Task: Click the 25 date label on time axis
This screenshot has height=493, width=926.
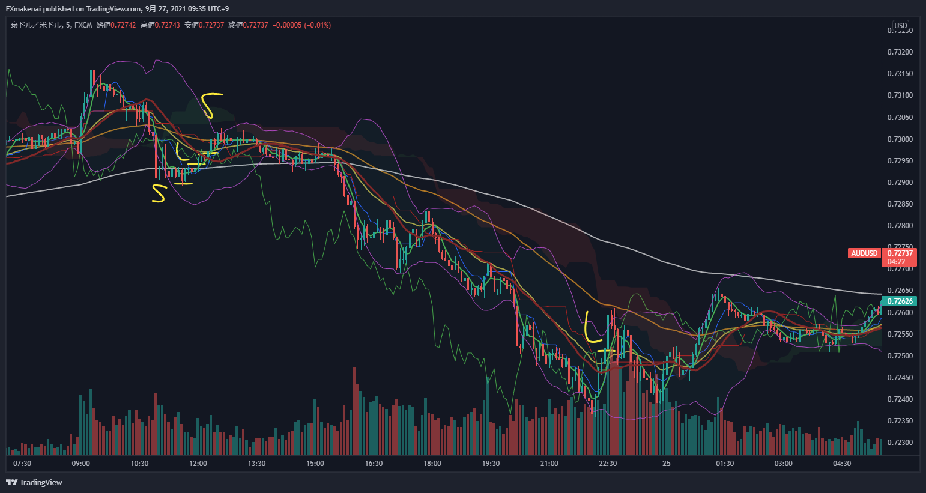Action: 667,464
